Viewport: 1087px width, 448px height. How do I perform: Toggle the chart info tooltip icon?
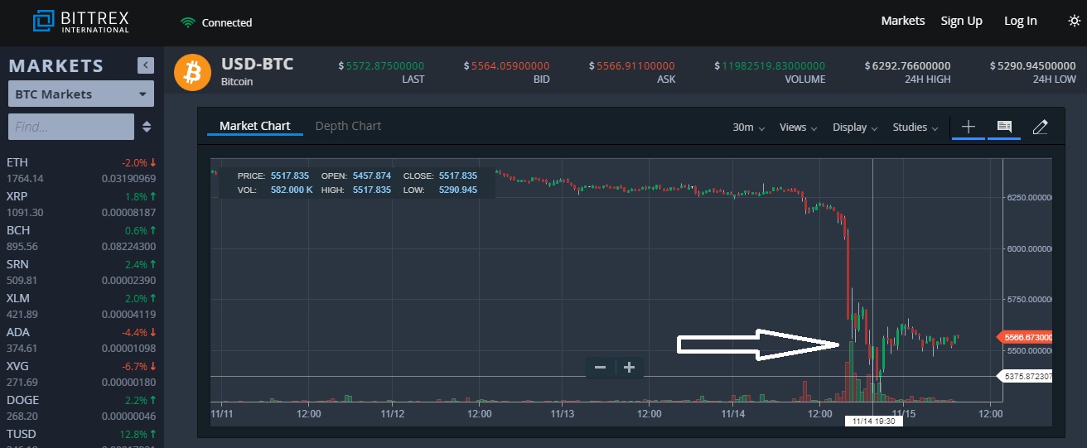coord(1004,127)
